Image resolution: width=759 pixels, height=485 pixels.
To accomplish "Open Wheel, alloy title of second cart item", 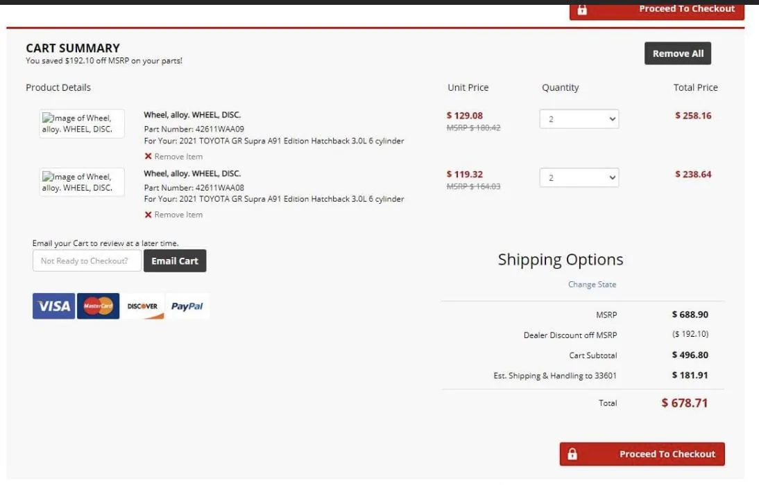I will 192,174.
